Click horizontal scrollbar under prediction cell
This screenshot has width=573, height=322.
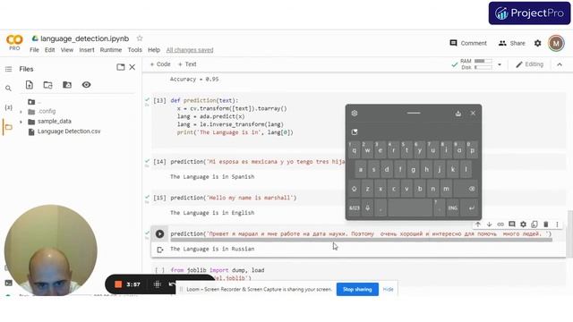click(361, 240)
